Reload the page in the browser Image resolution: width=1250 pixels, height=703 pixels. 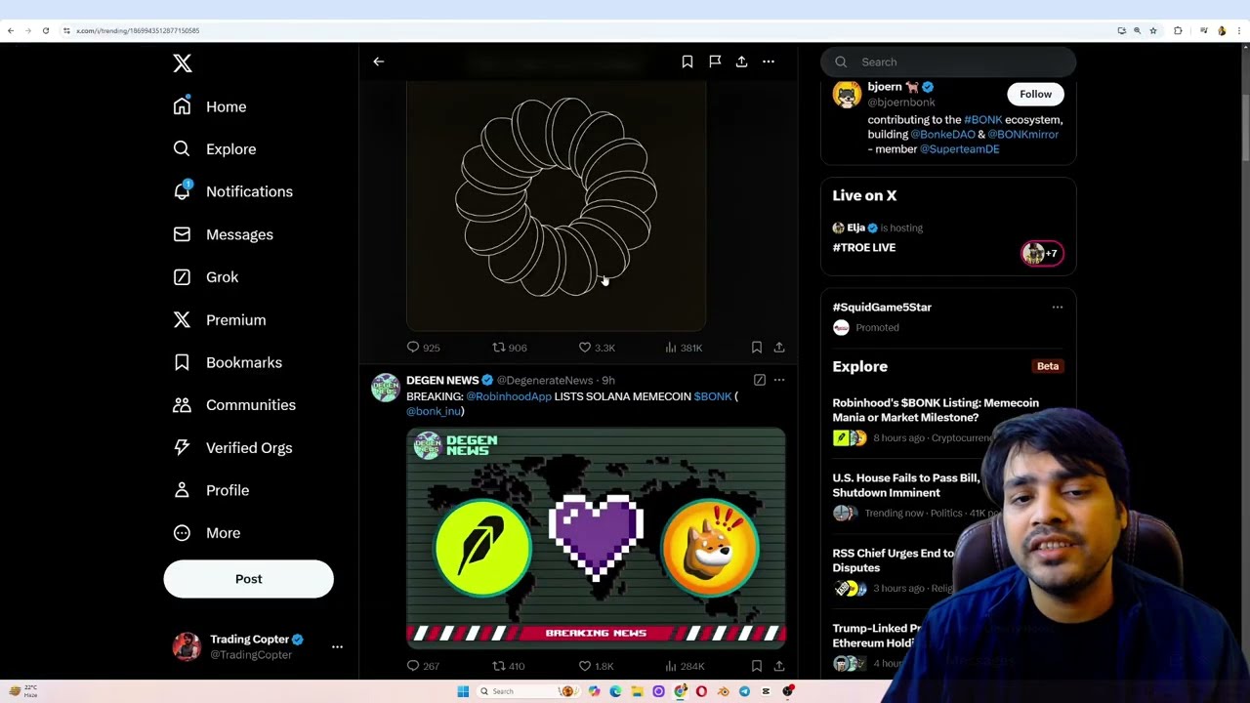tap(45, 31)
